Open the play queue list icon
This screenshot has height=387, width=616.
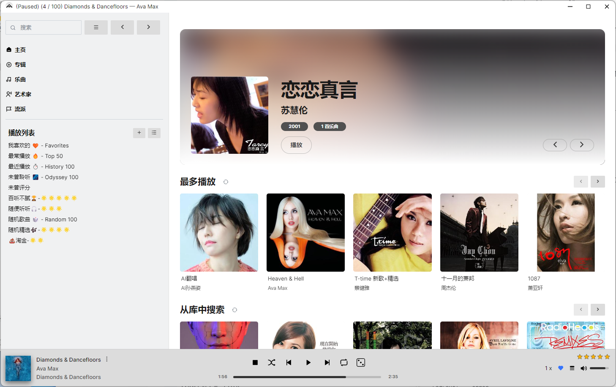pos(572,368)
